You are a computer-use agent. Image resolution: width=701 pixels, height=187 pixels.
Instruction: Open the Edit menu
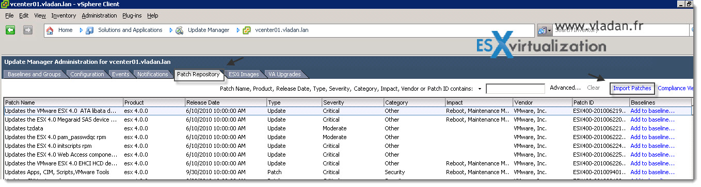24,15
